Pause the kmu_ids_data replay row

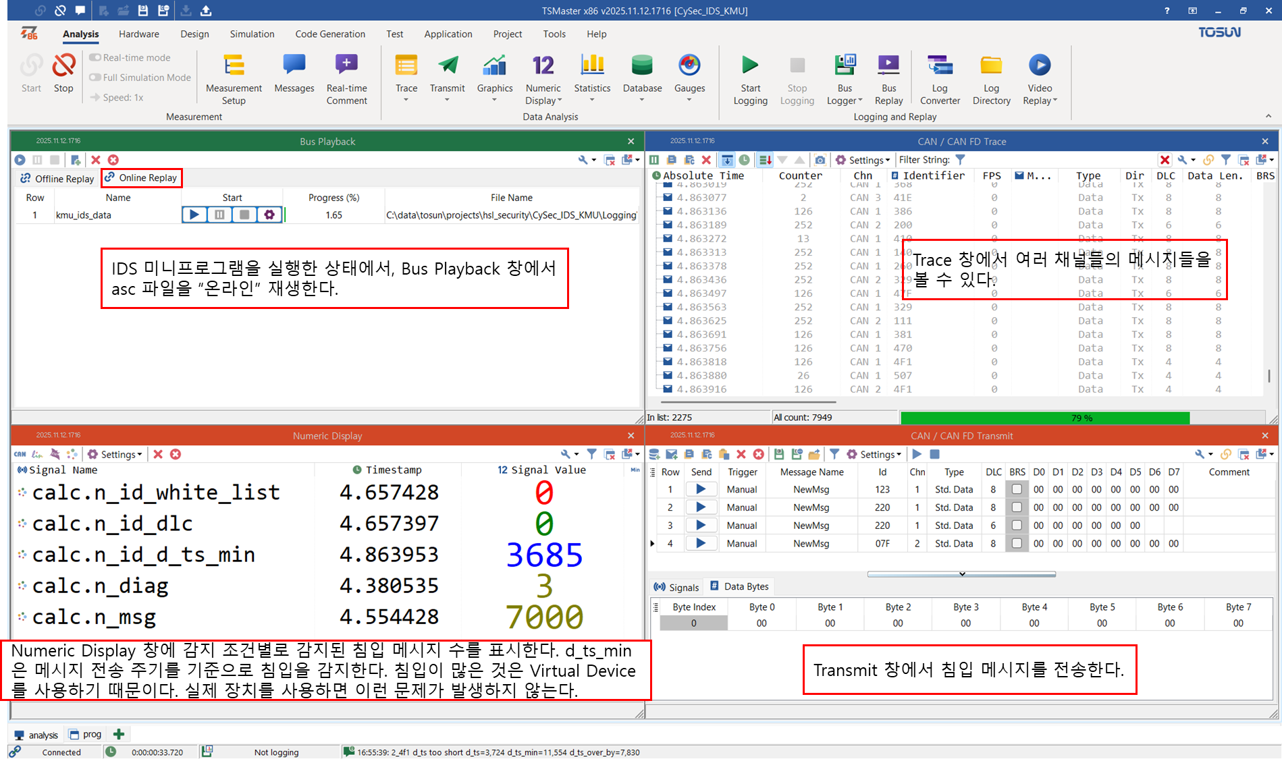tap(219, 215)
